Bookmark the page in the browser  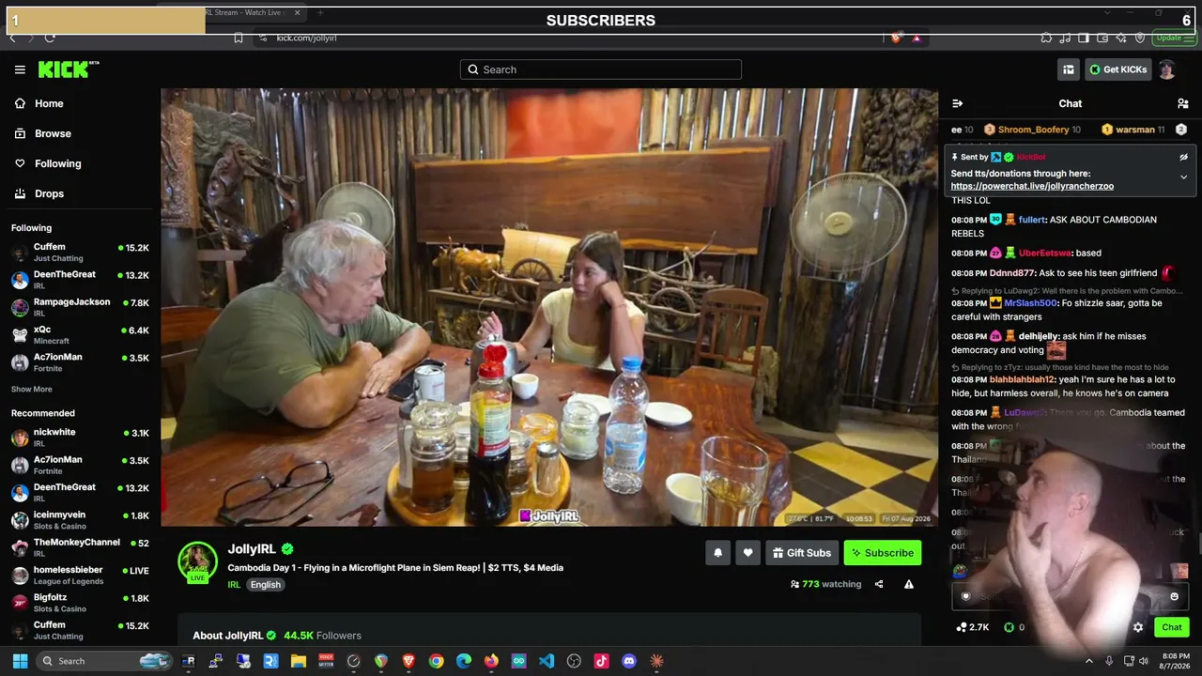[239, 38]
